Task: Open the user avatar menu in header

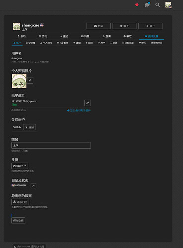Action: [x=168, y=5]
